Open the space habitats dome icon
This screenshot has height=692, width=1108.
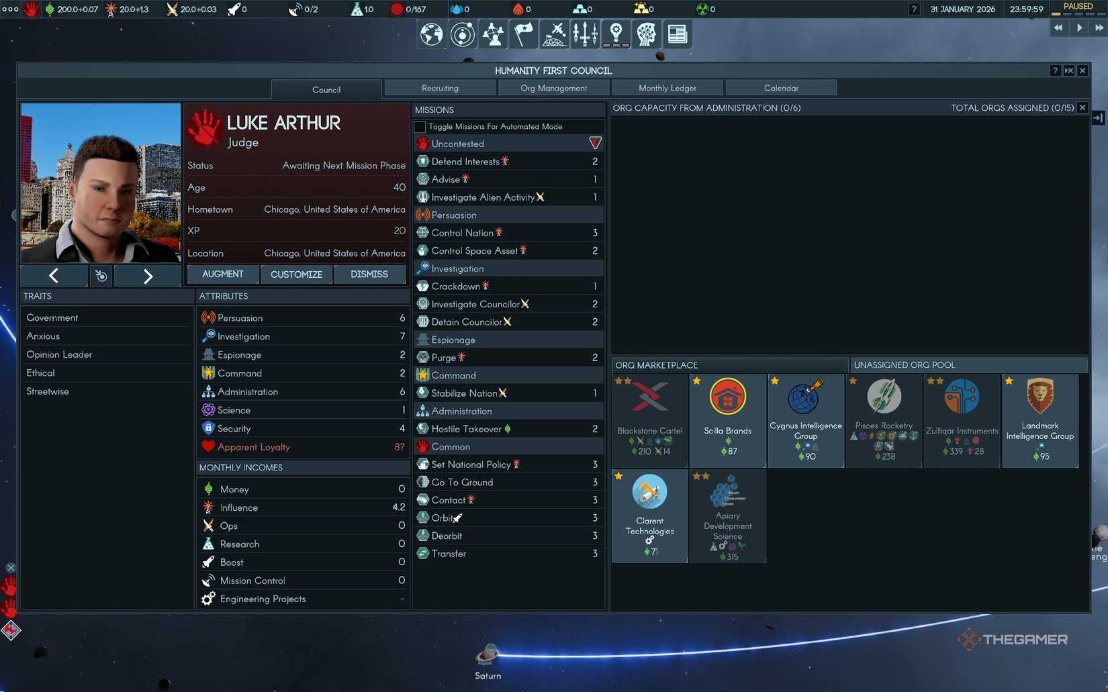click(x=554, y=34)
